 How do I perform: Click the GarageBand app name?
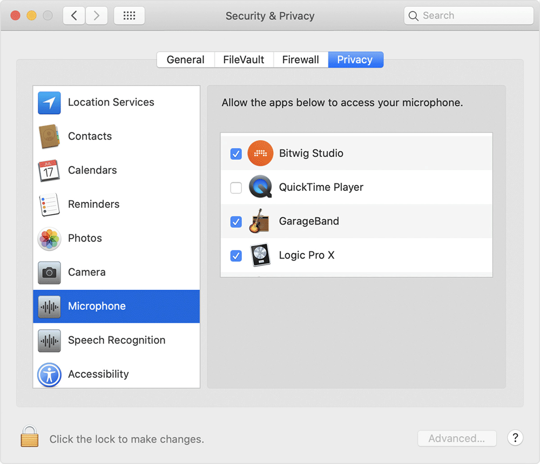tap(309, 221)
